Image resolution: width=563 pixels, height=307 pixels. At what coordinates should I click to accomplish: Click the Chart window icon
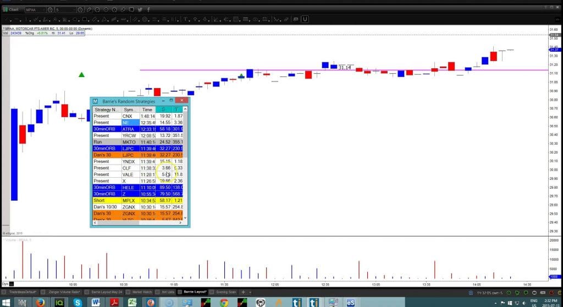pyautogui.click(x=5, y=10)
